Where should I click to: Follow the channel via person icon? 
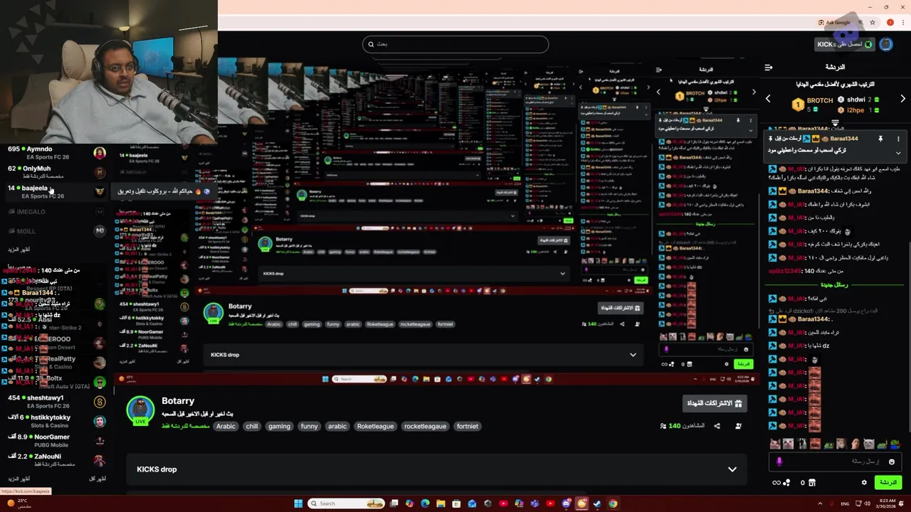[738, 426]
